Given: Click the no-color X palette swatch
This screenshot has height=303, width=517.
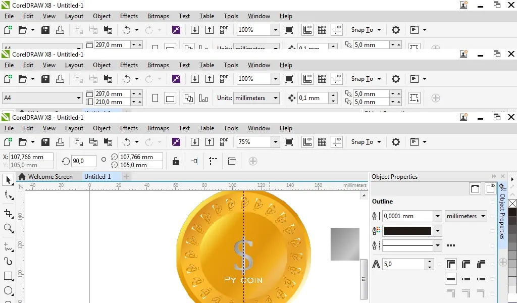Looking at the screenshot, I should (x=512, y=204).
